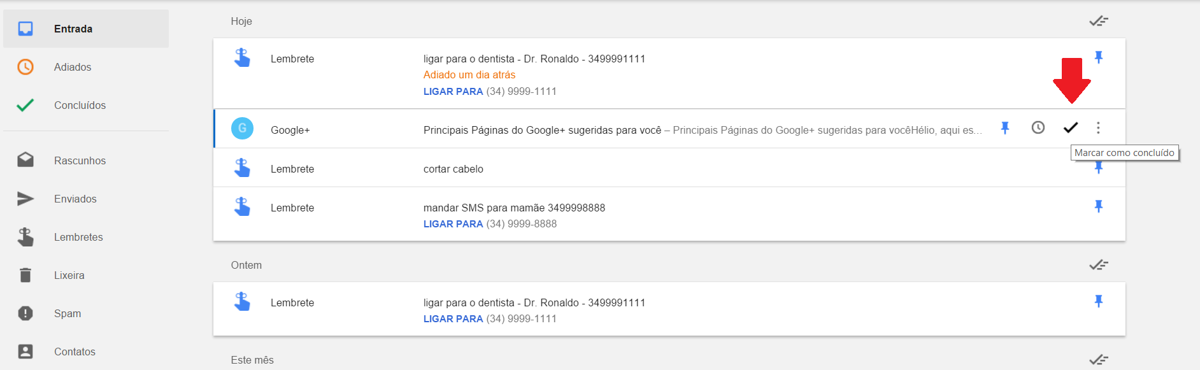Sweep all items in the Hoje section
The image size is (1200, 370).
tap(1098, 20)
